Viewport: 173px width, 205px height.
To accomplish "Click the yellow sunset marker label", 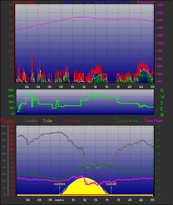I will point(111,184).
